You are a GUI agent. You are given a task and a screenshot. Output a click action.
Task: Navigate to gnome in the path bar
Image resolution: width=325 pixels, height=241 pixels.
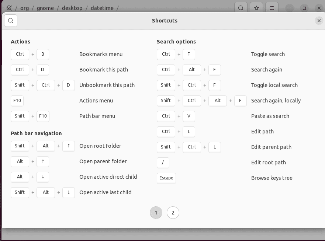(x=45, y=8)
